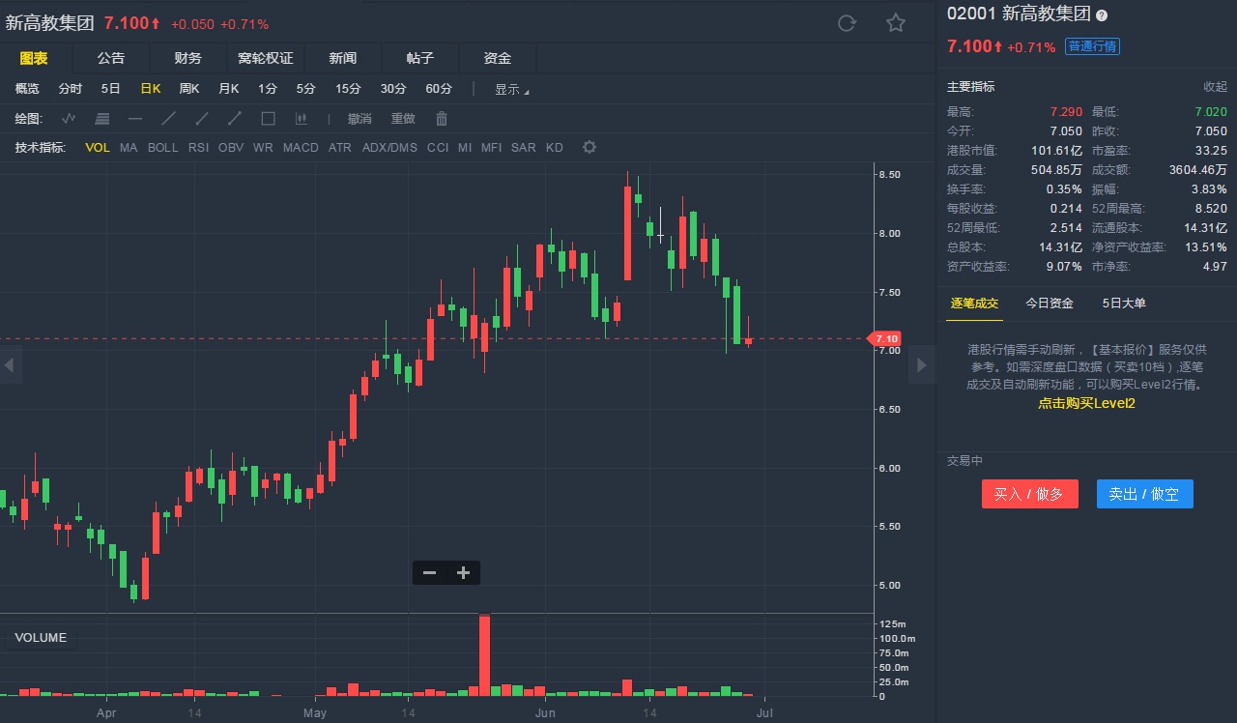Select the zigzag wave drawing tool
The image size is (1237, 723).
pos(69,119)
